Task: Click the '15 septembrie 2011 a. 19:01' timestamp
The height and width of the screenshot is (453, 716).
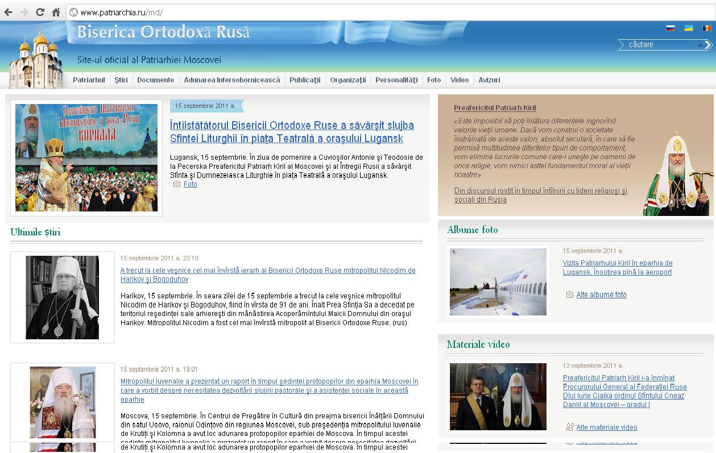Action: [159, 369]
